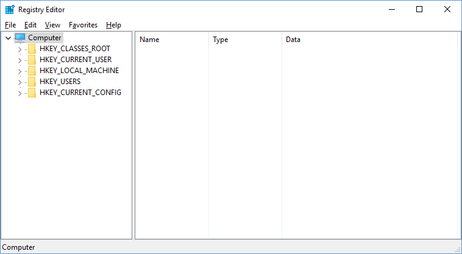
Task: Open the File menu
Action: [10, 25]
